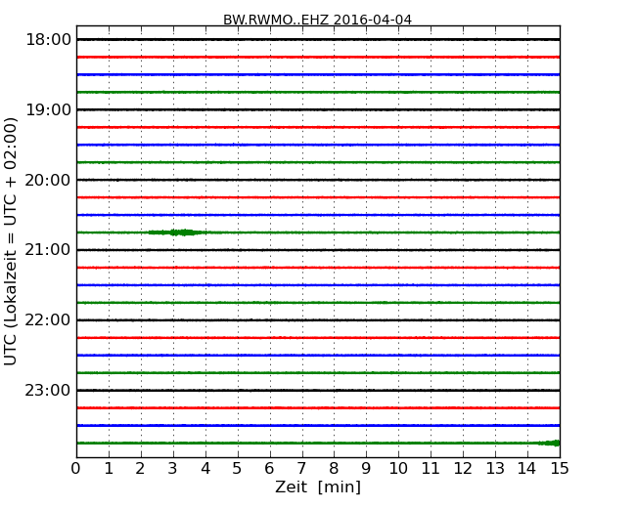Click the 6 minute tick label

pos(269,469)
